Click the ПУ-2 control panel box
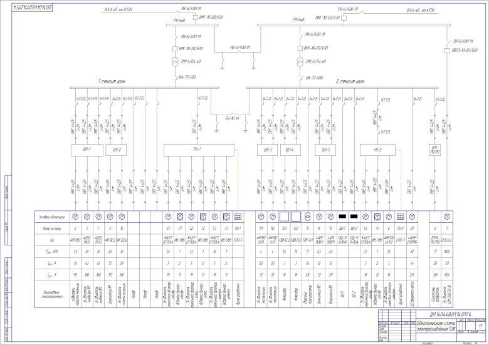 [x=382, y=150]
